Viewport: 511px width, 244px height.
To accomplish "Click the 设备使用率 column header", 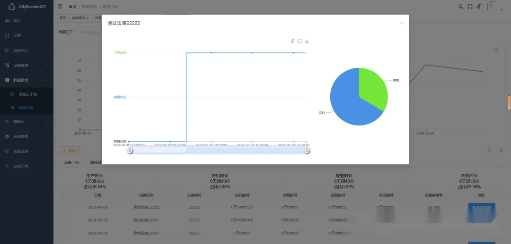I will point(433,195).
